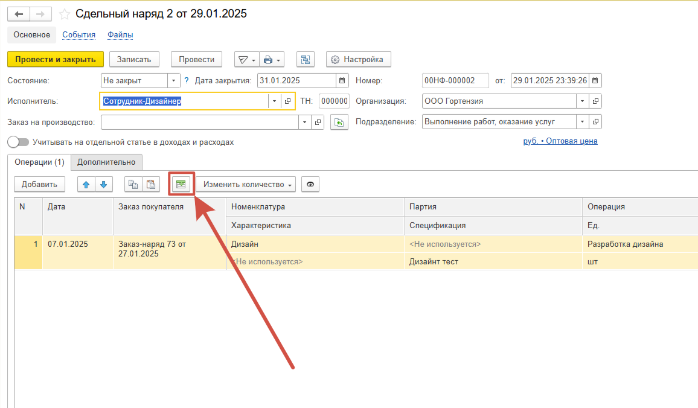Open the События section
This screenshot has width=698, height=408.
78,34
